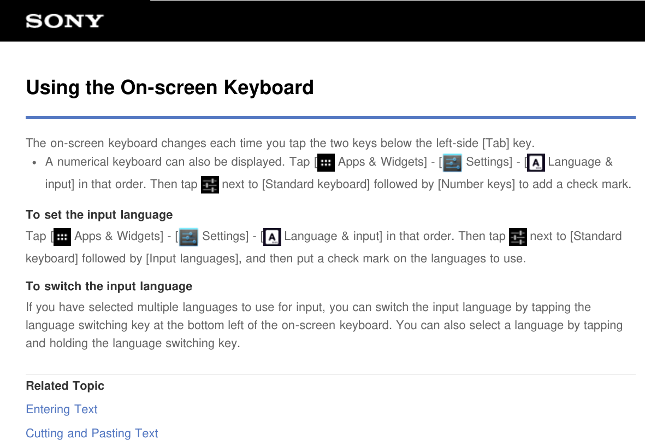The height and width of the screenshot is (440, 645).
Task: Open the Entering Text link
Action: tap(61, 409)
